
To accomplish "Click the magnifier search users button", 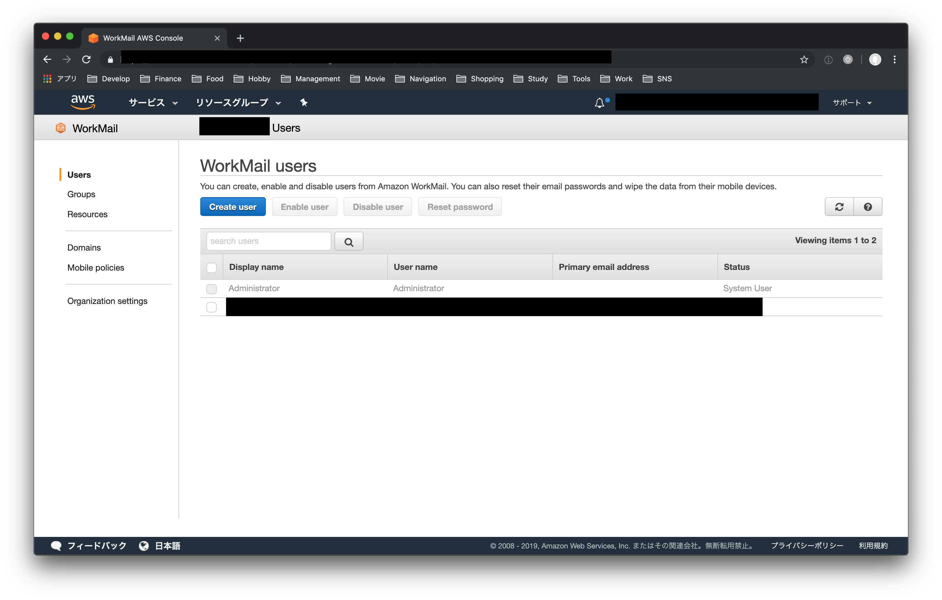I will 349,241.
